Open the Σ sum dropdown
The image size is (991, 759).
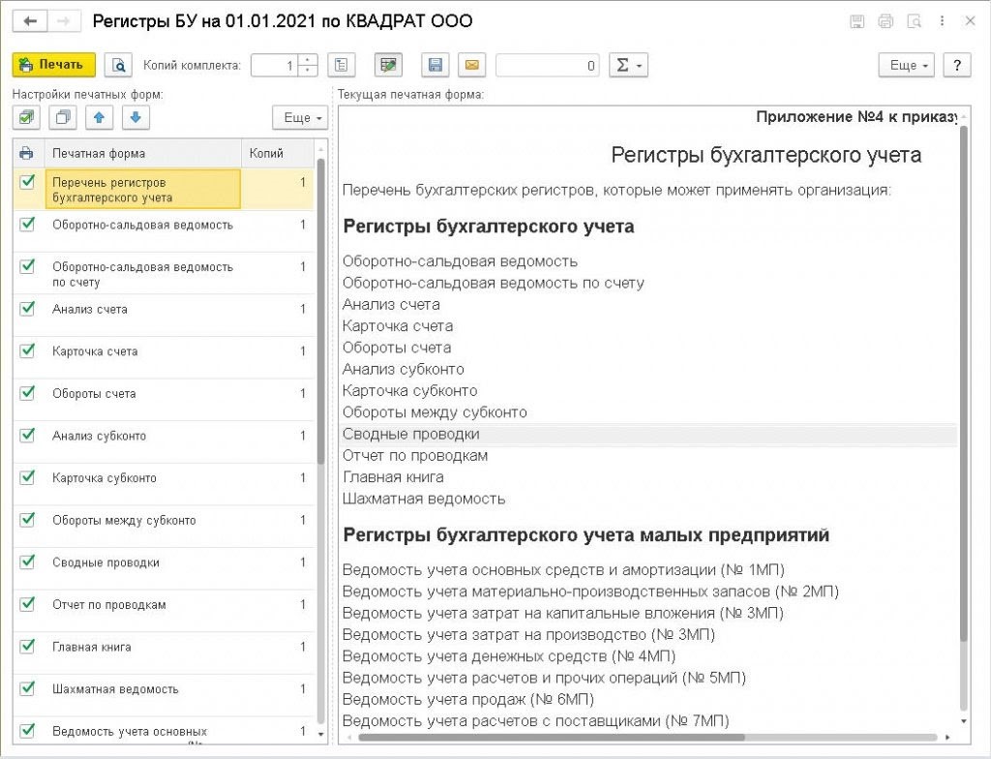pyautogui.click(x=628, y=65)
